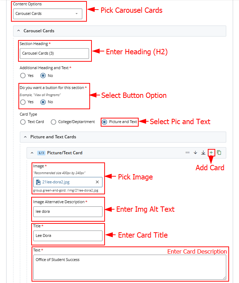Choose College/Department card type

coord(54,122)
